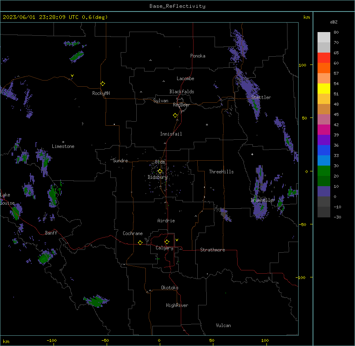Click the purple 0 dBZ legend swatch
This screenshot has width=355, height=346.
pos(324,191)
